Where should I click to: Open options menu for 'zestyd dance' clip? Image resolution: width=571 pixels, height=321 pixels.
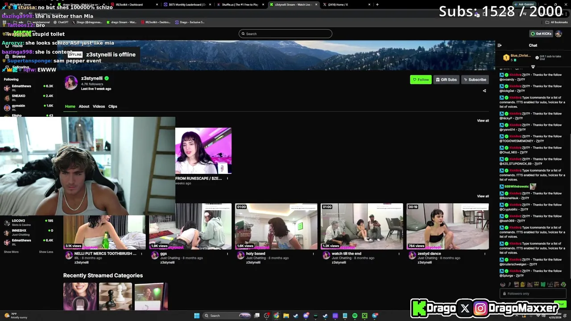pos(484,254)
